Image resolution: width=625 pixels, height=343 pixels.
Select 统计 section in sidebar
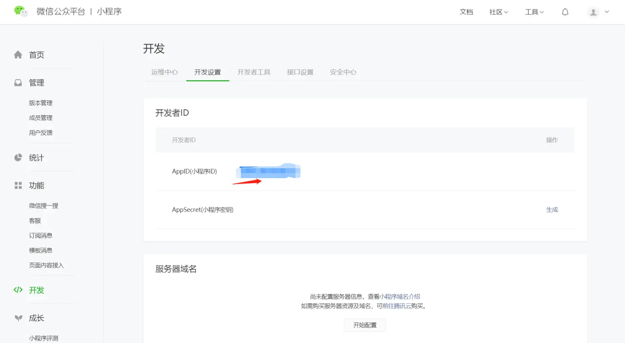click(x=36, y=158)
